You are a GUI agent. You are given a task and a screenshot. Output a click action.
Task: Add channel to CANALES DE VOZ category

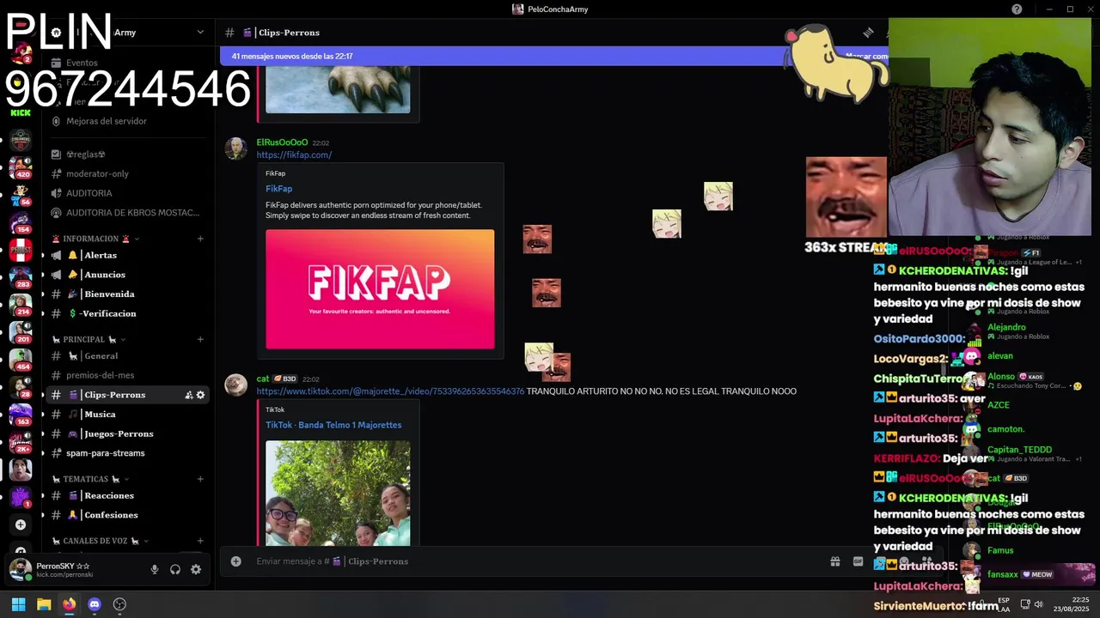coord(200,541)
